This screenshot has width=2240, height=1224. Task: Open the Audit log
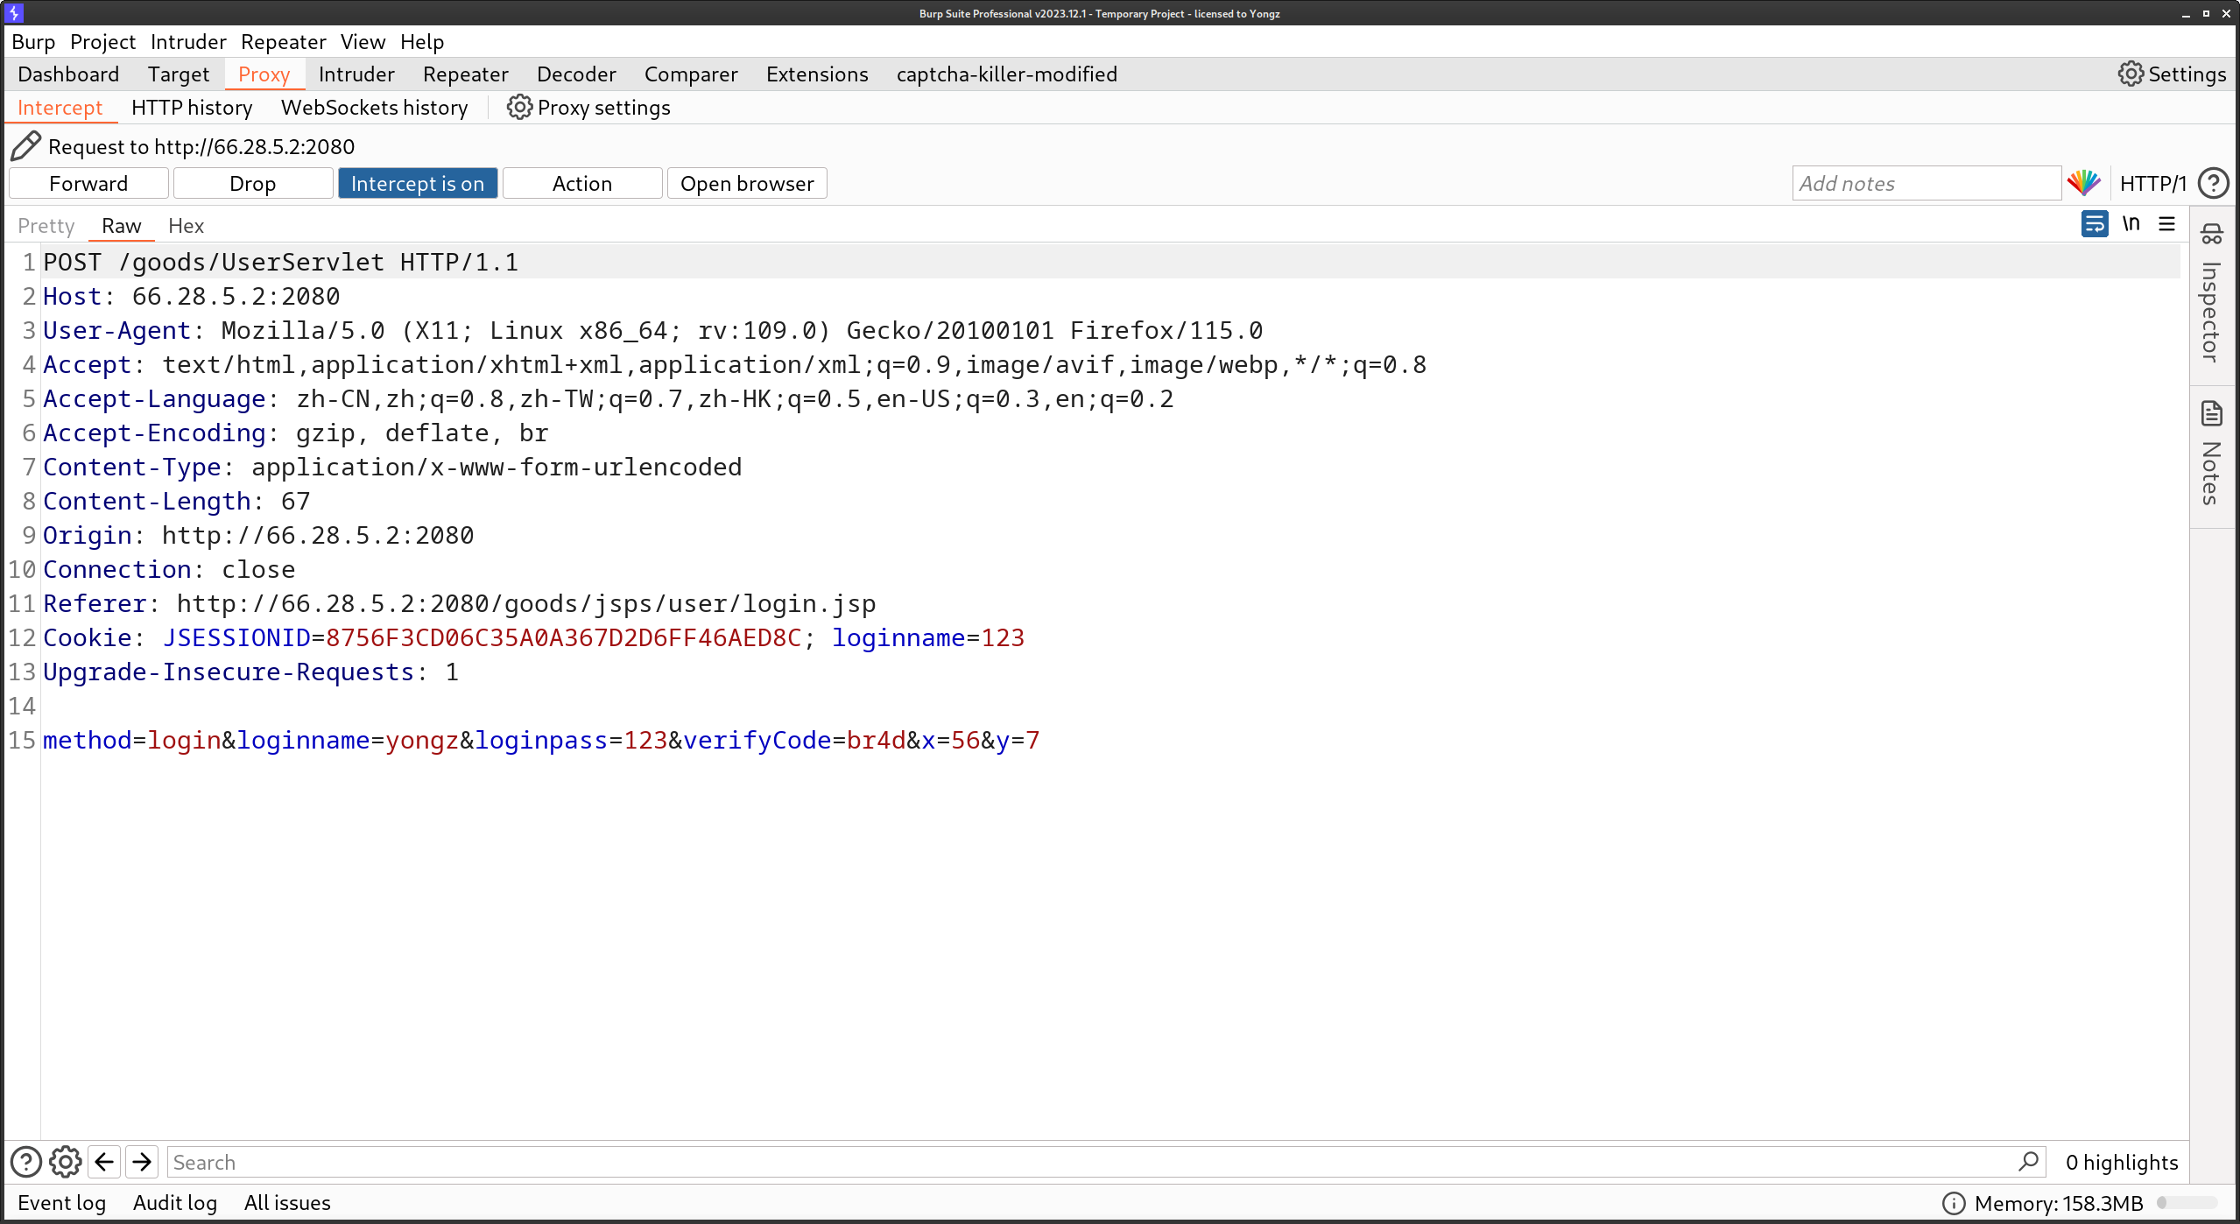pos(175,1203)
